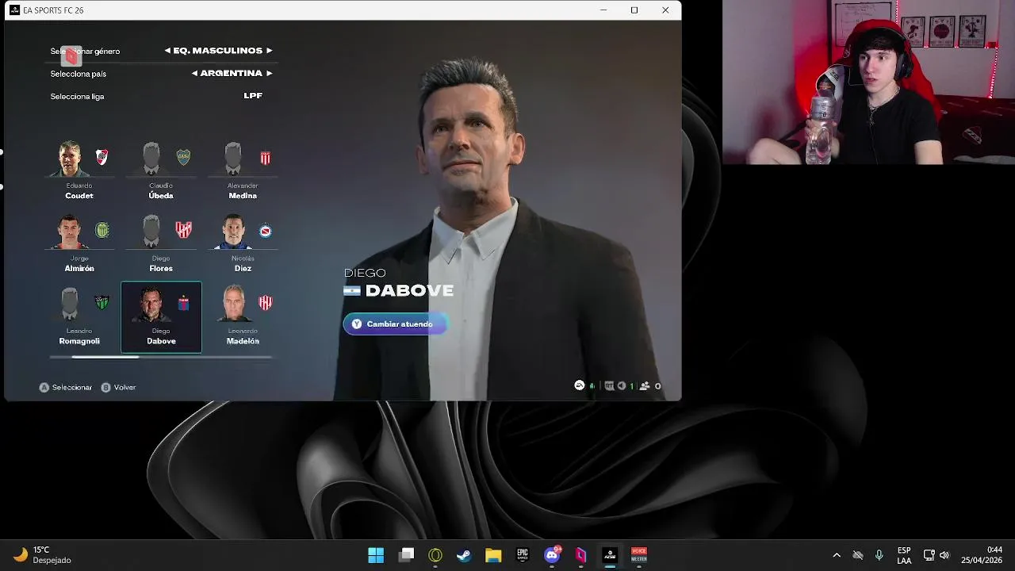
Task: Click the Selecciona liga row label
Action: 77,97
